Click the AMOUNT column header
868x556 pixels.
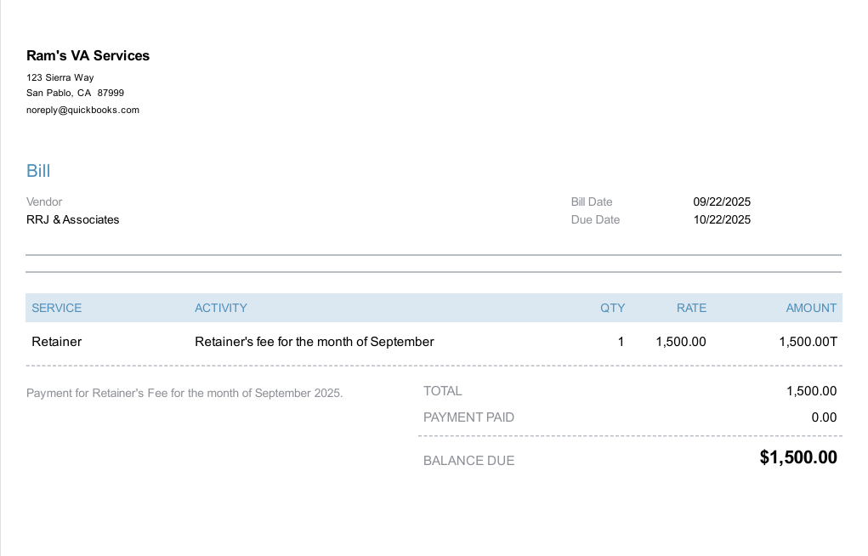(x=811, y=308)
